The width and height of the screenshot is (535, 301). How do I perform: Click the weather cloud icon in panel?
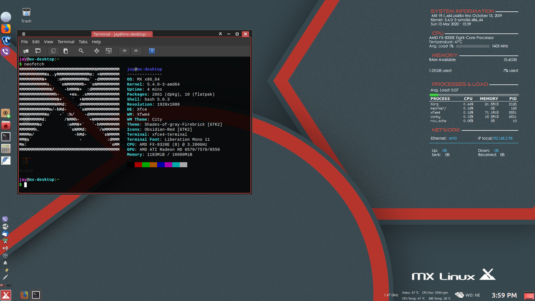(x=459, y=295)
